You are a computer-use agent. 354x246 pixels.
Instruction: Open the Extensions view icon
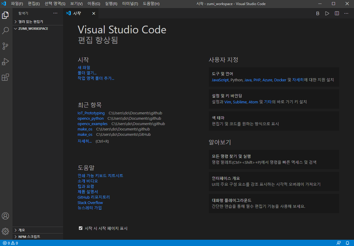5,77
